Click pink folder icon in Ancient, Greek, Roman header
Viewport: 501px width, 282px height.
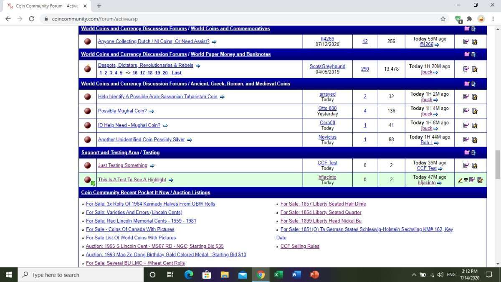tap(467, 84)
